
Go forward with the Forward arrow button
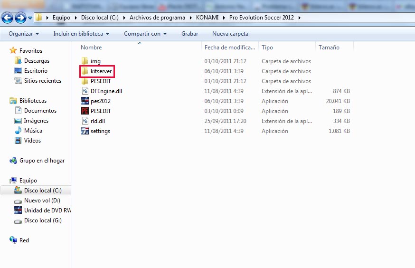(20, 18)
